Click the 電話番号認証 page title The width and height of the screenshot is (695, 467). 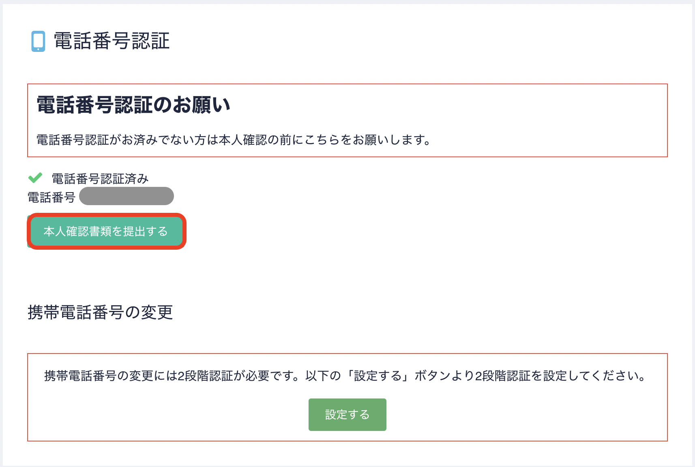coord(112,41)
